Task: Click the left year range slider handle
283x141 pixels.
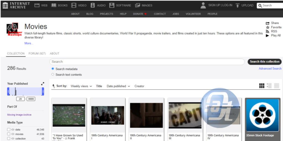Action: [8, 91]
